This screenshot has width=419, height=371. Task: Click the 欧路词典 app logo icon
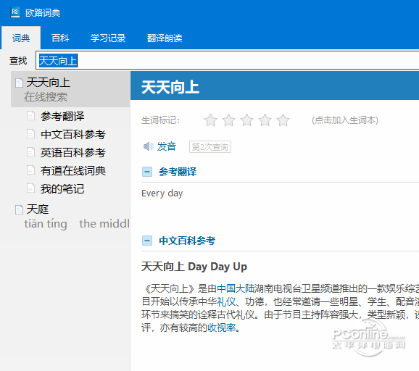(x=15, y=12)
